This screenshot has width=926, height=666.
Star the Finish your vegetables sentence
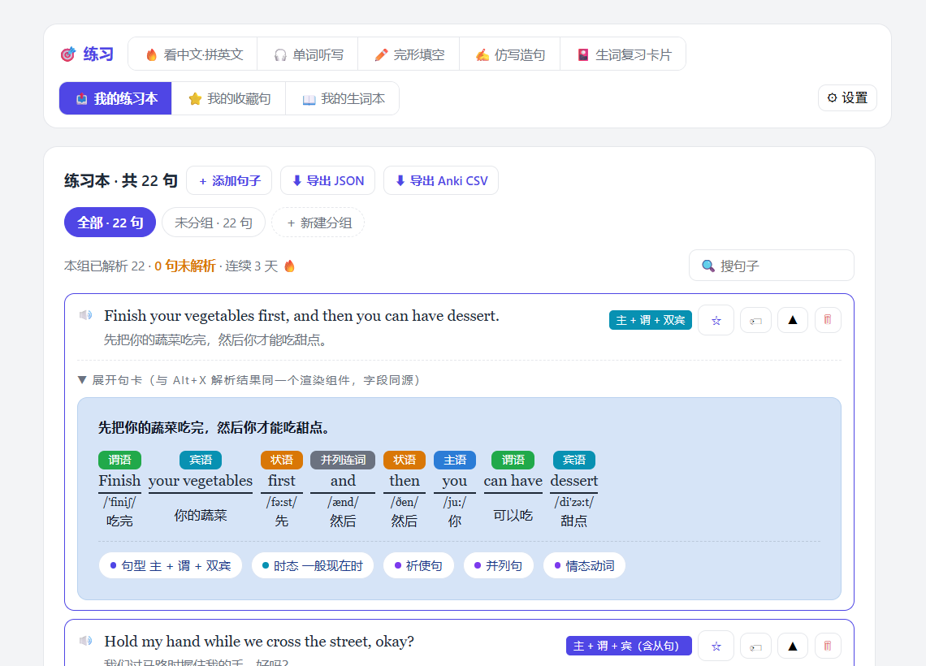click(716, 320)
